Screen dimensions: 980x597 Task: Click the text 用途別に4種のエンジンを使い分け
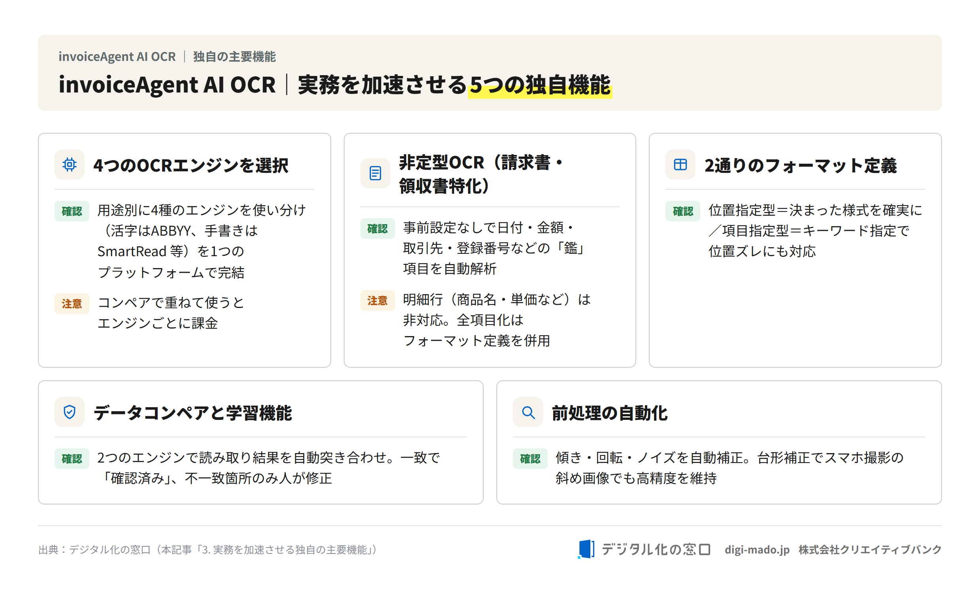click(x=202, y=210)
